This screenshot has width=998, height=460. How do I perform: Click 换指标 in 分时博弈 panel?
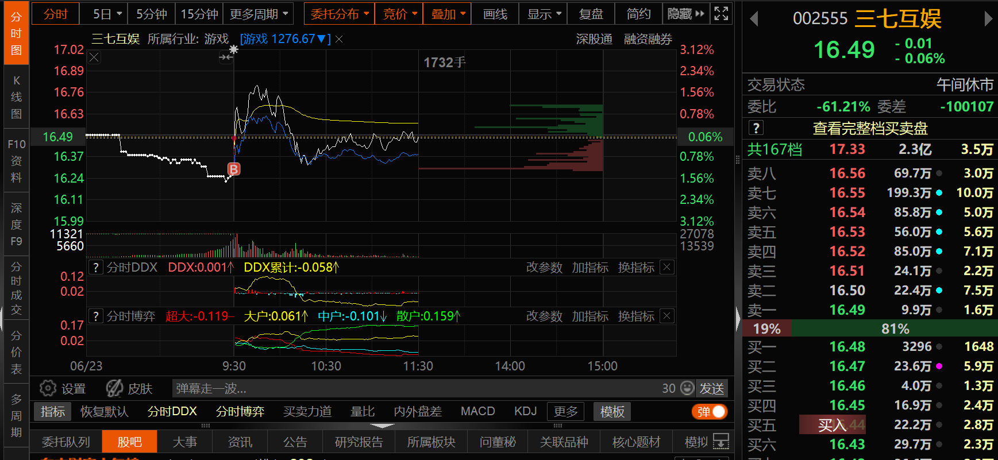coord(636,316)
